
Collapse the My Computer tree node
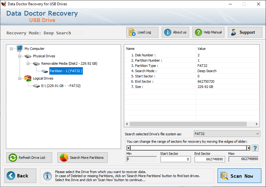click(x=11, y=49)
